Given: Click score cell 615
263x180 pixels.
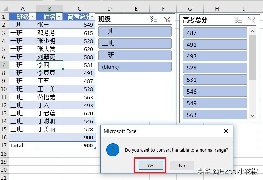Looking at the screenshot, I should click(79, 33).
